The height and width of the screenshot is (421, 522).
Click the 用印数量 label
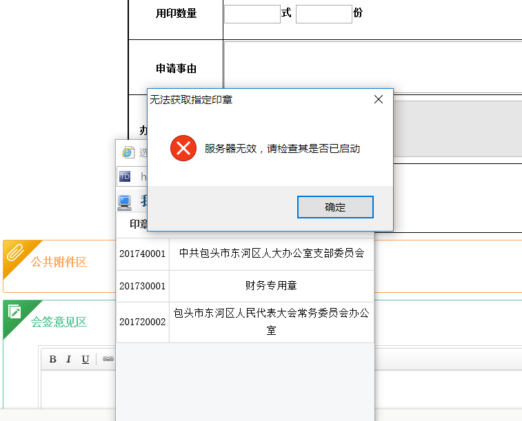[x=177, y=13]
